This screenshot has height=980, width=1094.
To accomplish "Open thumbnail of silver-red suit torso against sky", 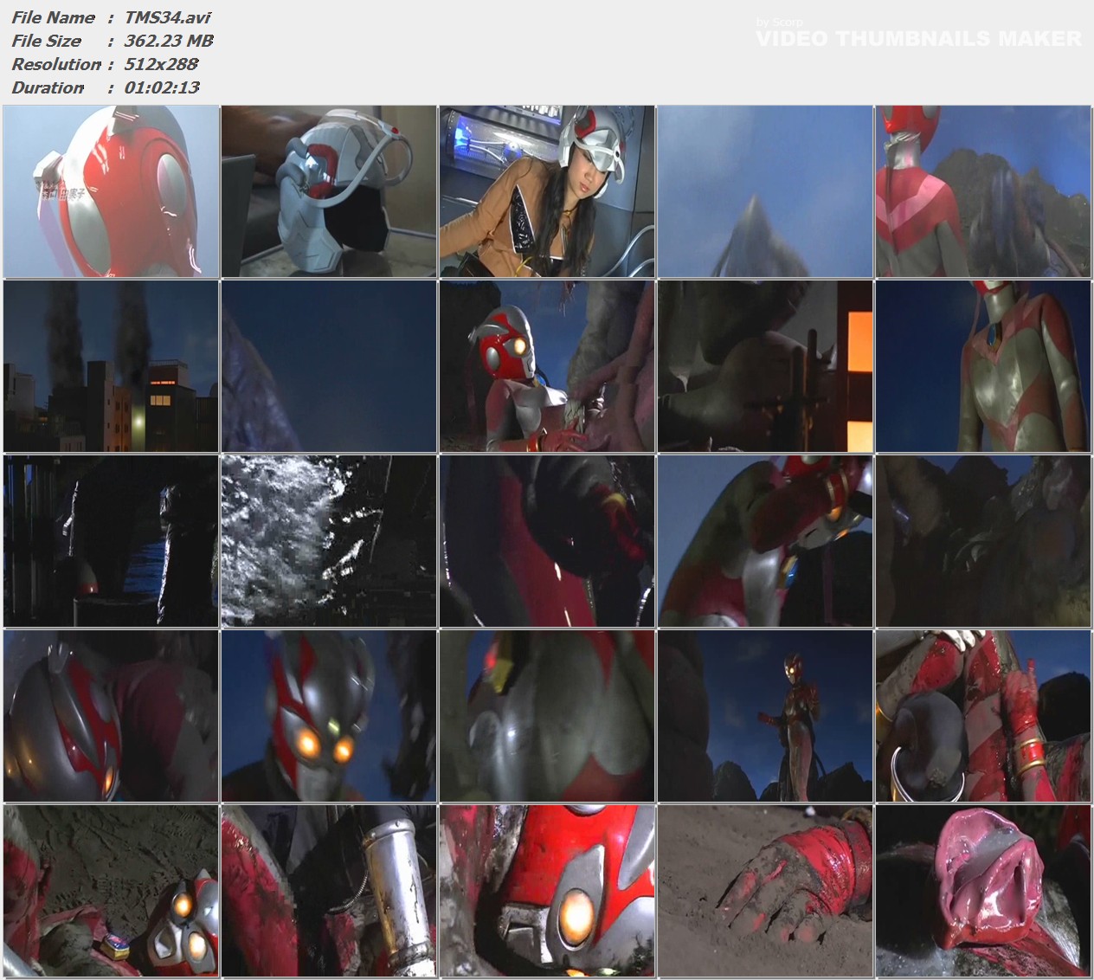I will (983, 366).
